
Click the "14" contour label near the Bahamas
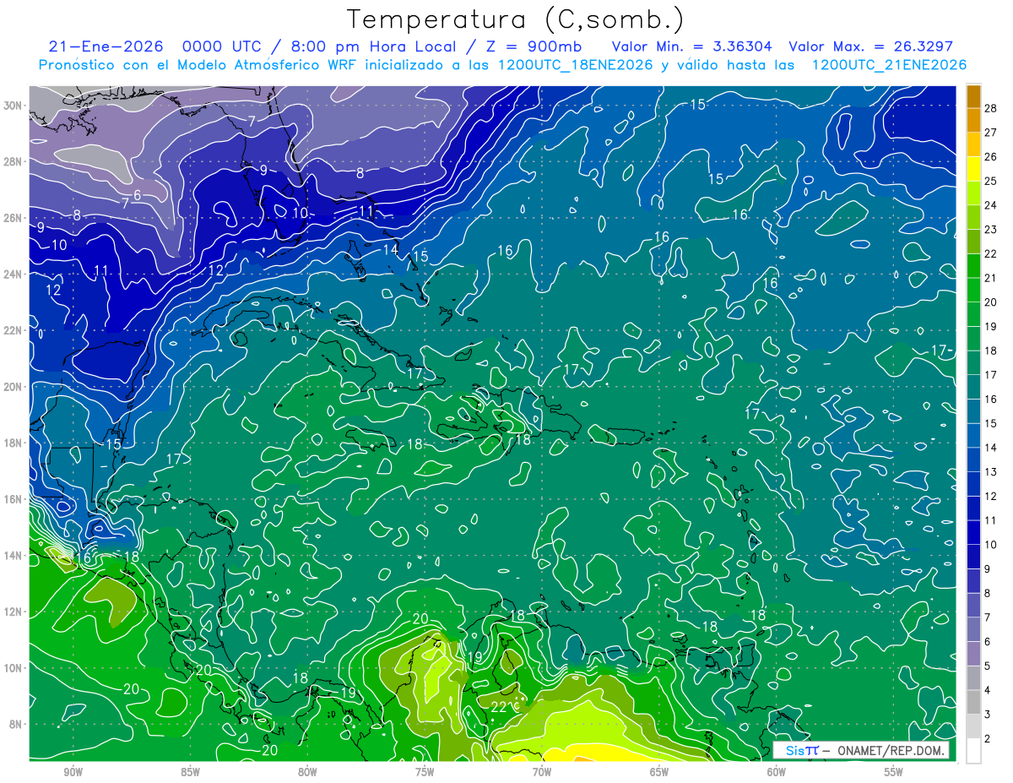pos(390,250)
